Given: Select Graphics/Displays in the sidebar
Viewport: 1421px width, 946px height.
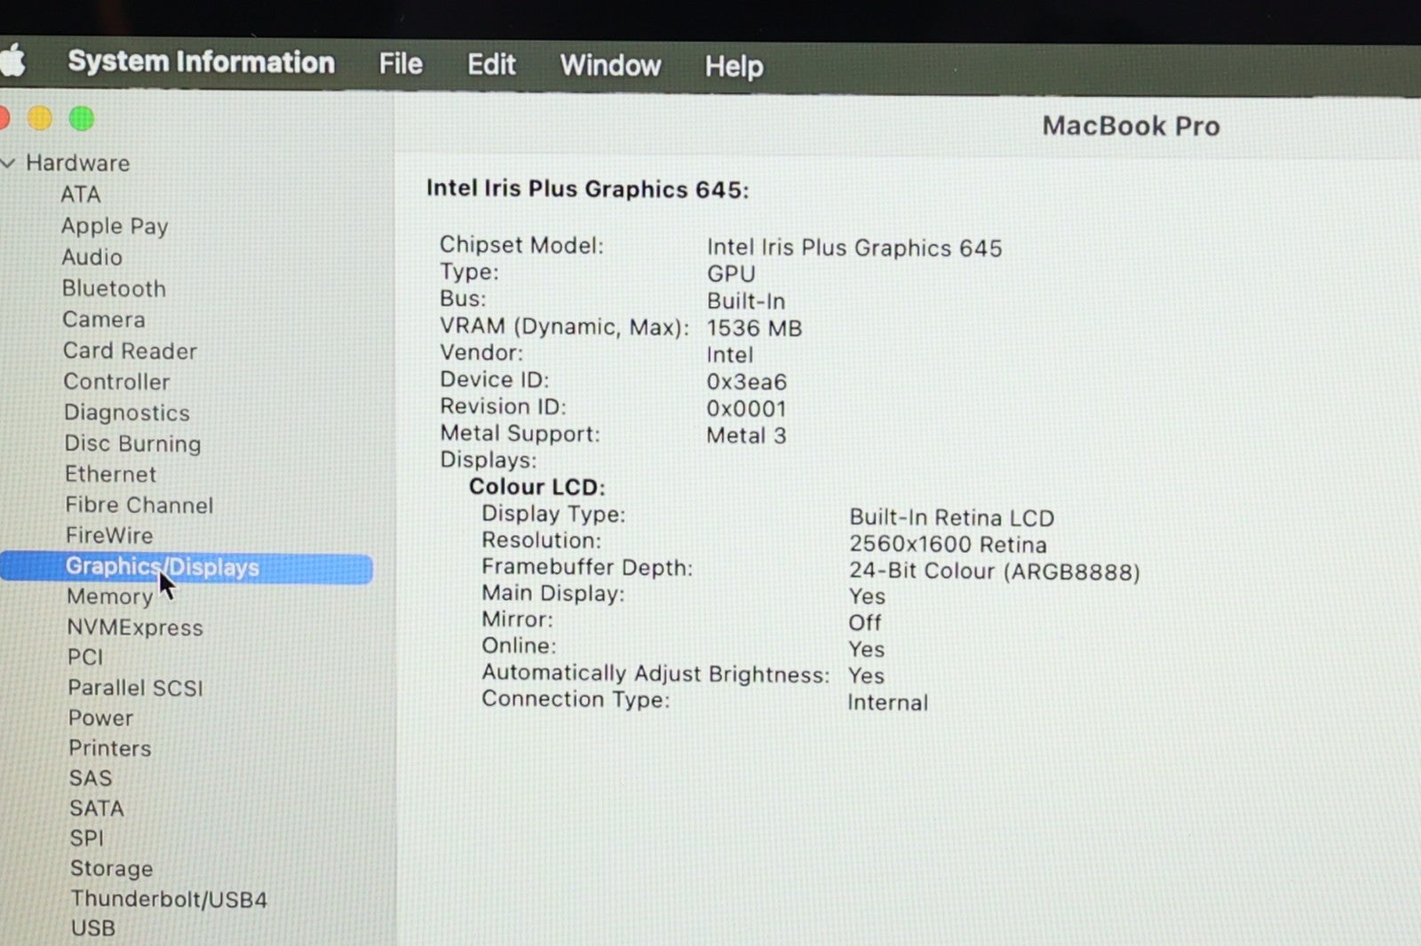Looking at the screenshot, I should pos(163,567).
